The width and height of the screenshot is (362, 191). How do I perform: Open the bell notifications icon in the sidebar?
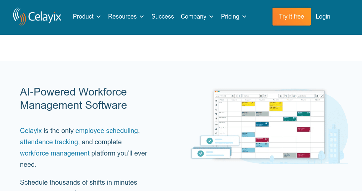point(216,118)
